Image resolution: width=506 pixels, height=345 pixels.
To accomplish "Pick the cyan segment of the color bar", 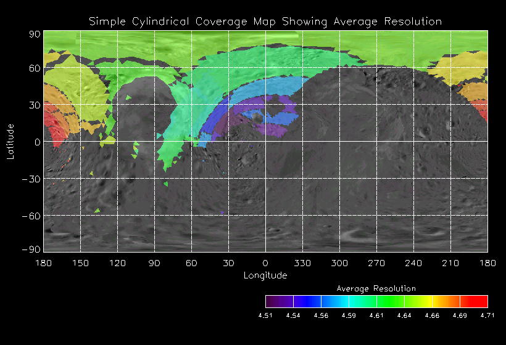I will tap(363, 301).
